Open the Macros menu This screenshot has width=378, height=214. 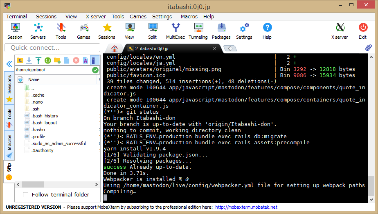point(189,17)
